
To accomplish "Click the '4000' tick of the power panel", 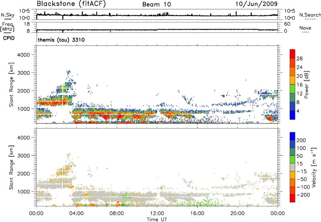I will coord(23,55).
